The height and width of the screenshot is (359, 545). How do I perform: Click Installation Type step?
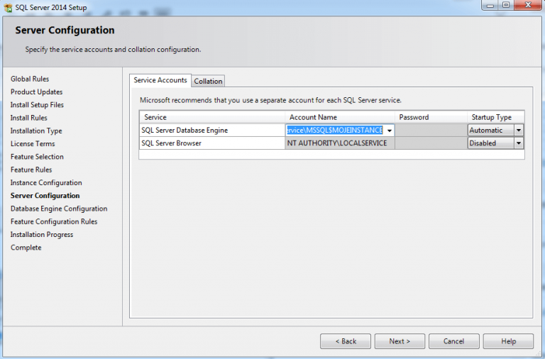(x=36, y=131)
